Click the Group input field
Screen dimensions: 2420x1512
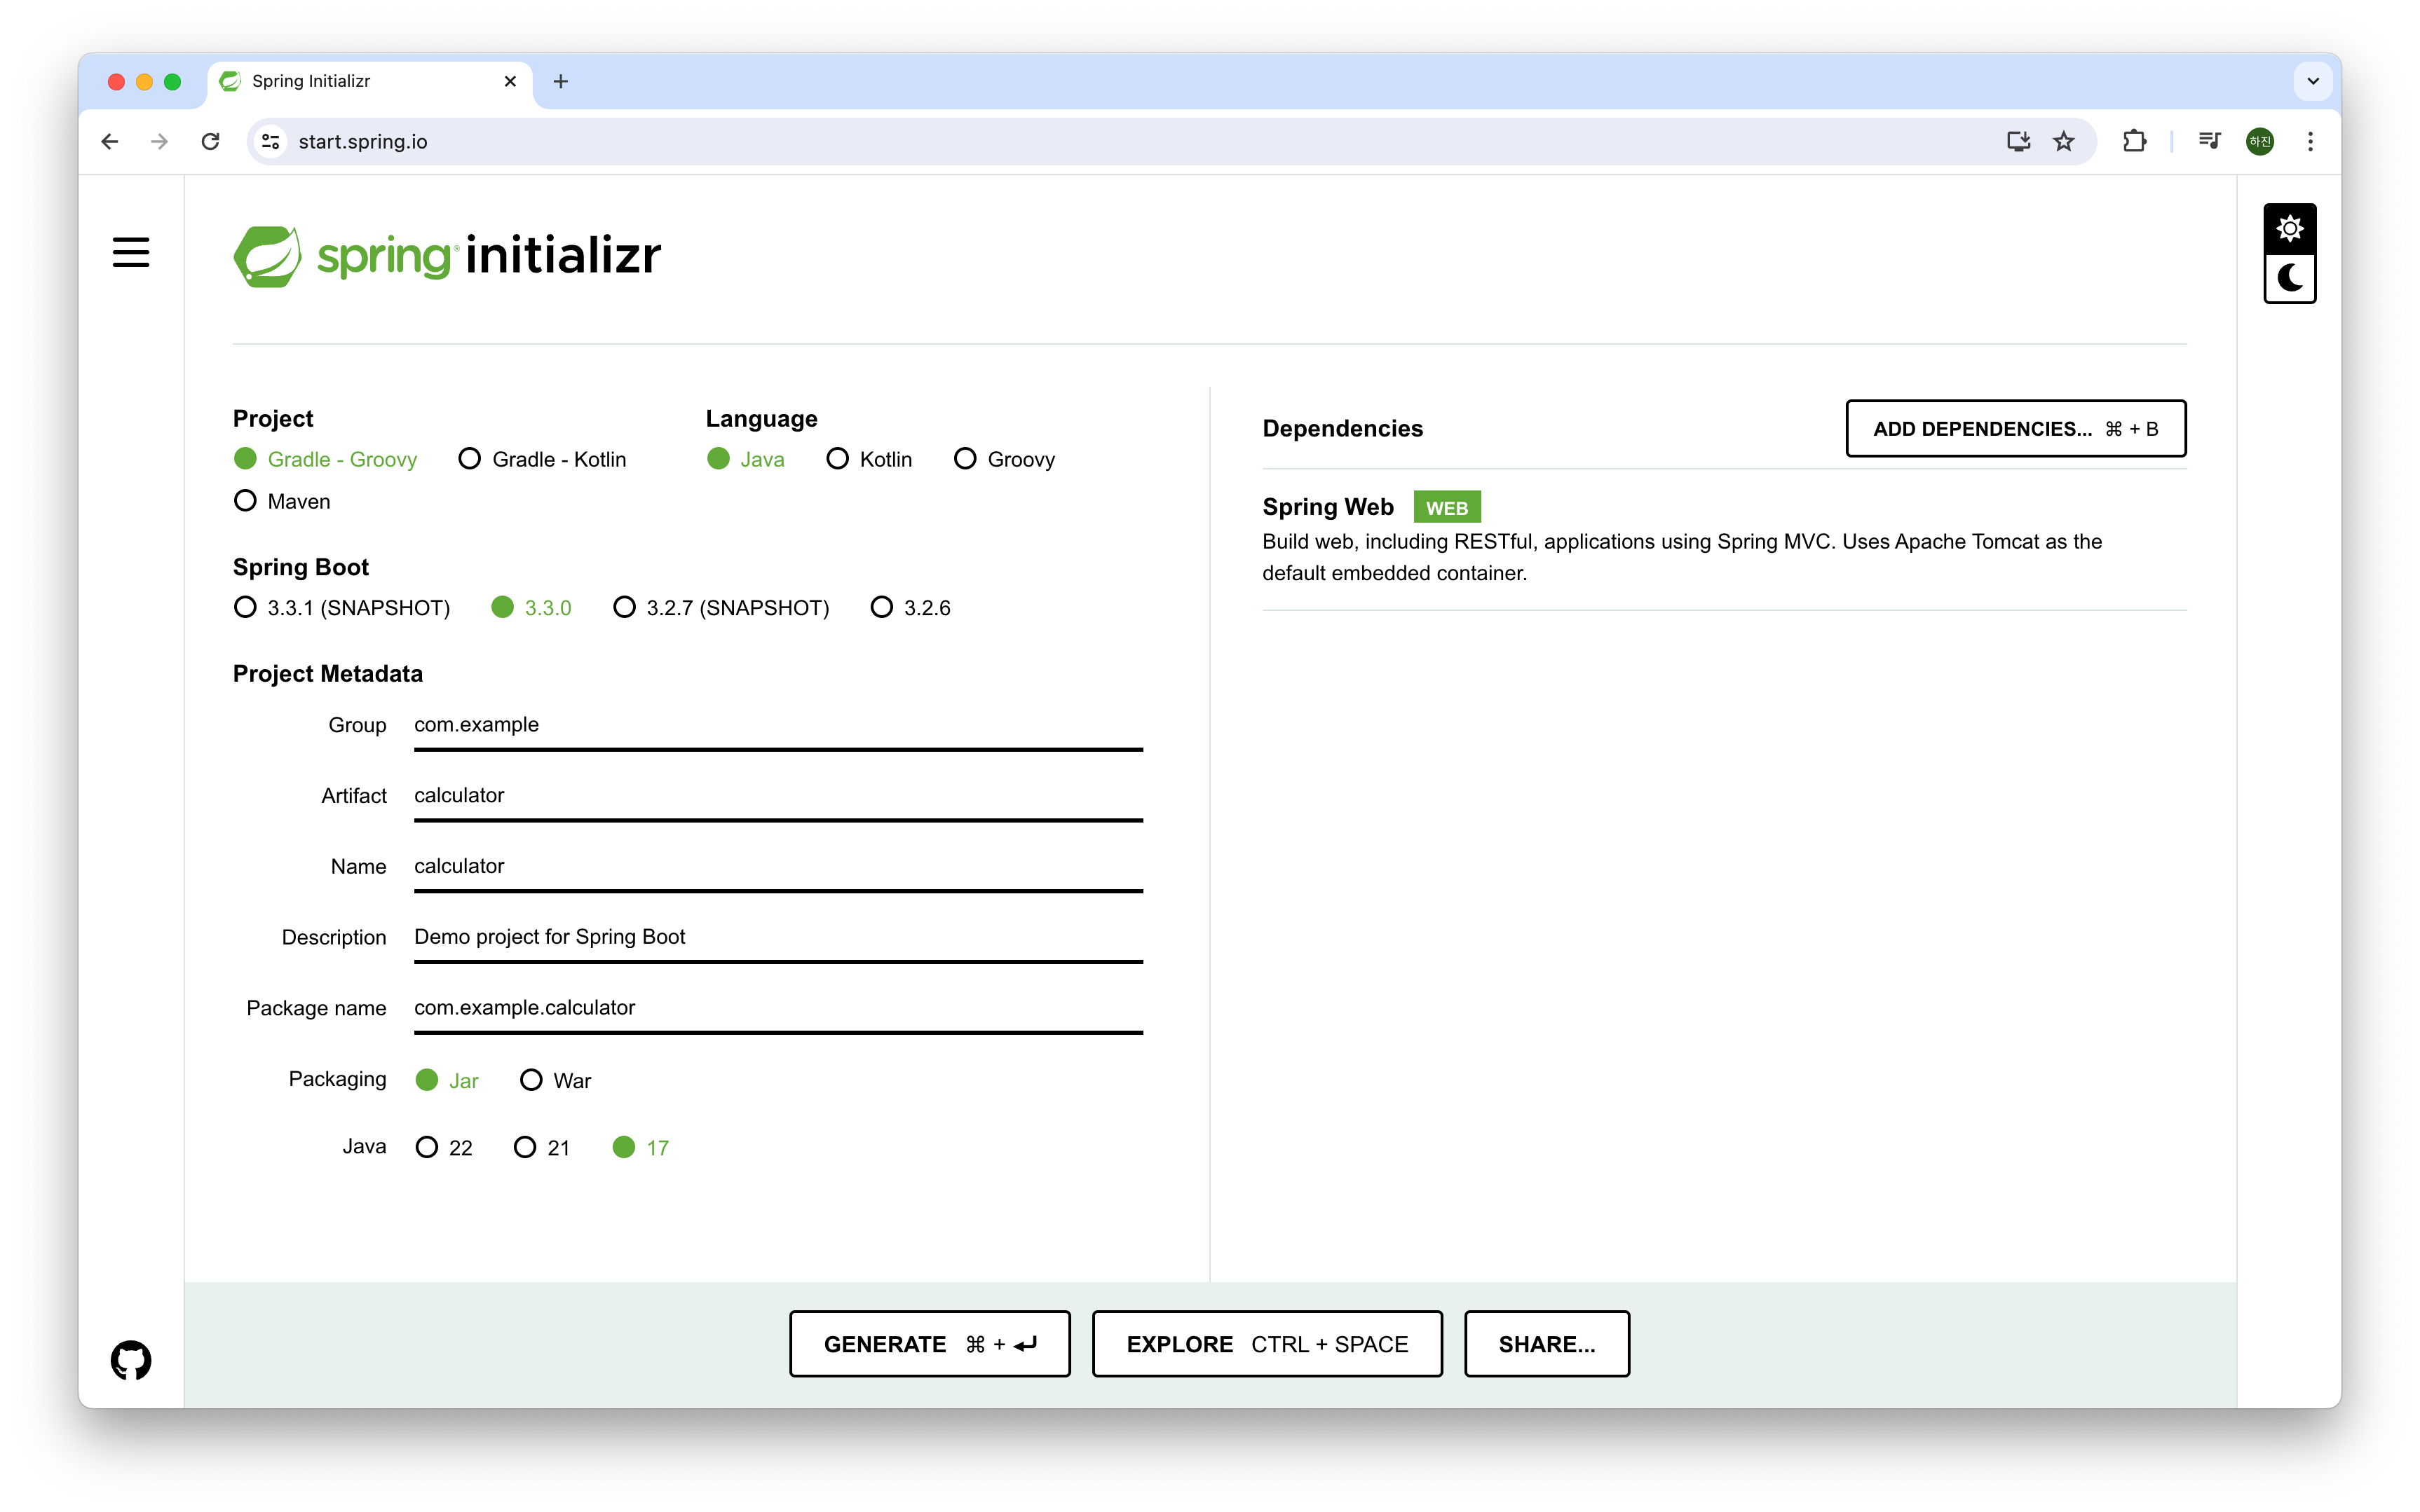(x=778, y=725)
